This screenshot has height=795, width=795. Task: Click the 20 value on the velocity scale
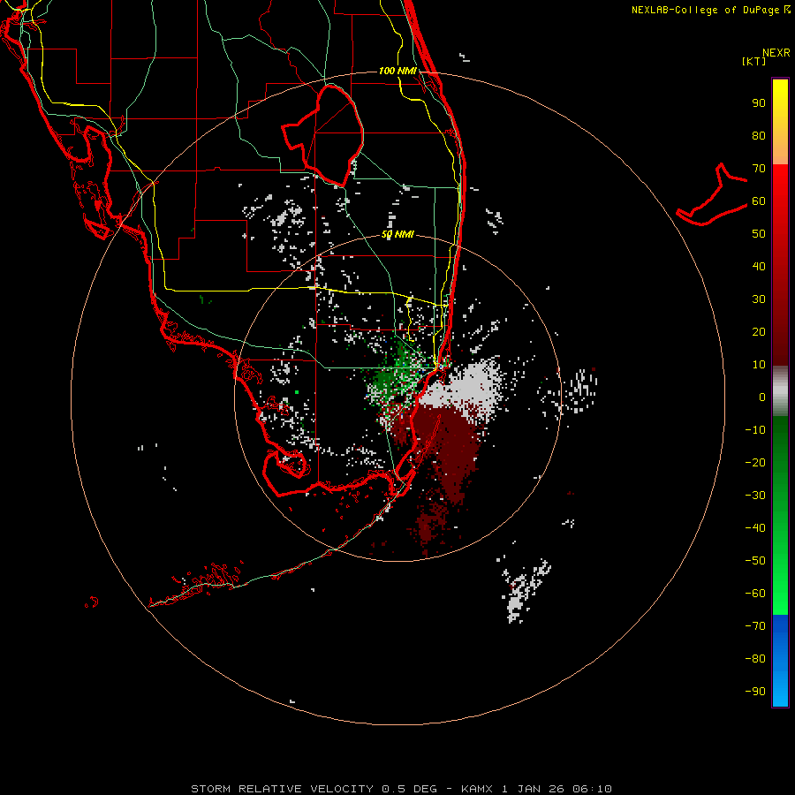(x=759, y=332)
